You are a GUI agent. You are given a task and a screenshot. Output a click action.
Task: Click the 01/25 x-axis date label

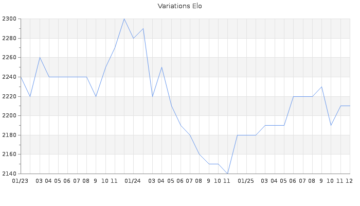pos(246,181)
